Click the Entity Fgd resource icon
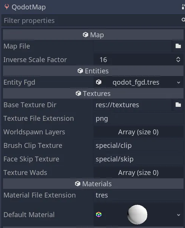The width and height of the screenshot is (185, 228). [x=99, y=82]
